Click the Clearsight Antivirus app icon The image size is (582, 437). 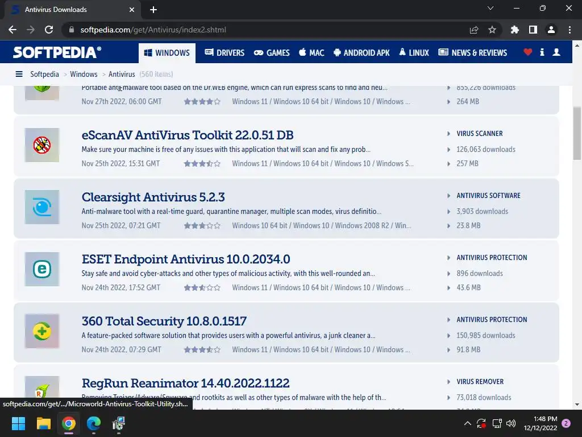[x=42, y=207]
